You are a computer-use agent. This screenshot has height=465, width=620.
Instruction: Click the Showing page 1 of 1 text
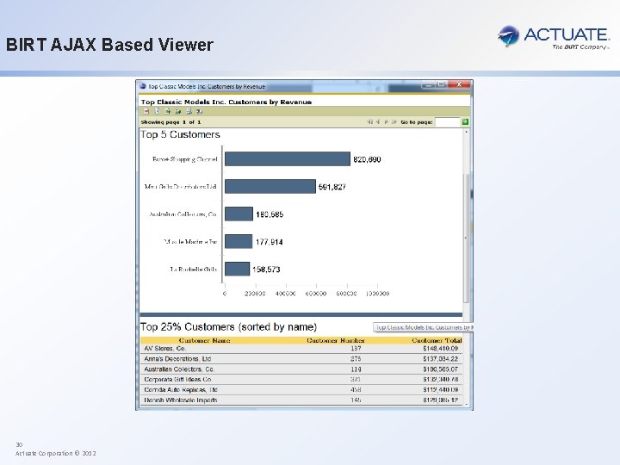pos(170,122)
